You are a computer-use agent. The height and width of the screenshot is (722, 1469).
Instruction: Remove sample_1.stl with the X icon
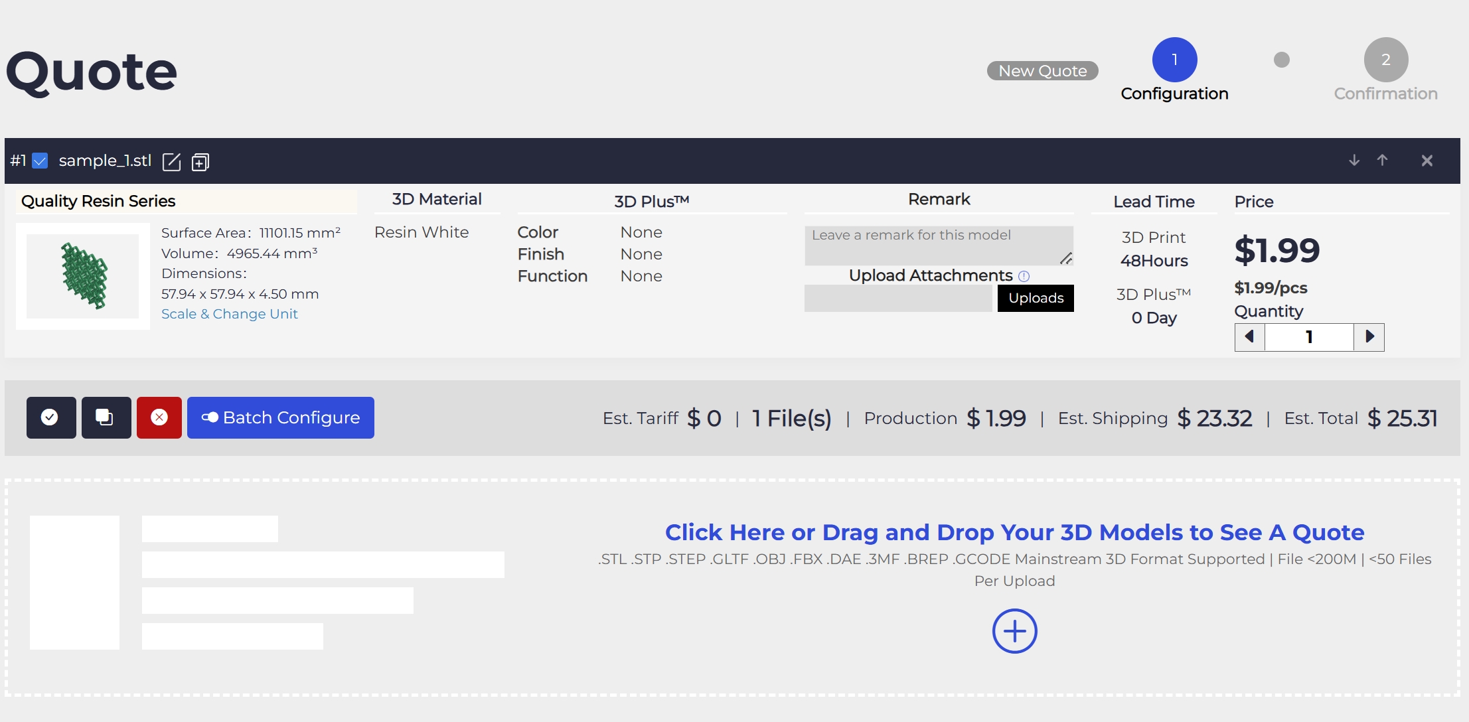pyautogui.click(x=1427, y=161)
